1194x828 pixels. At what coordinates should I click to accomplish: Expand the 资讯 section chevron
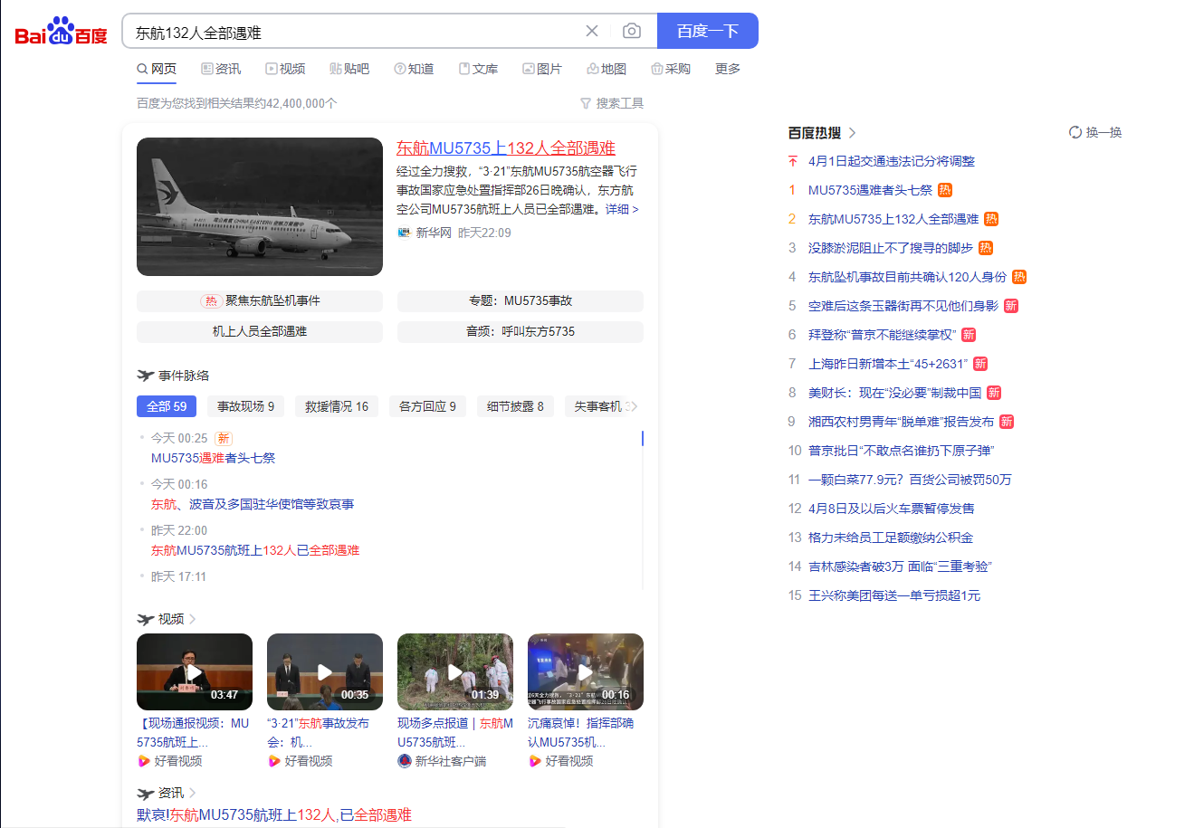(x=193, y=793)
